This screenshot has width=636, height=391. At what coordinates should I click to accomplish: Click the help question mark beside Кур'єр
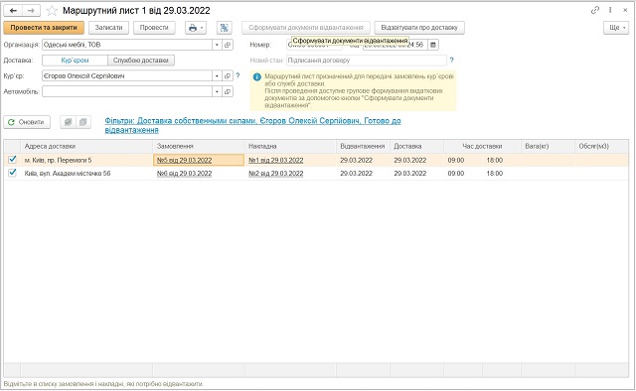coord(238,75)
